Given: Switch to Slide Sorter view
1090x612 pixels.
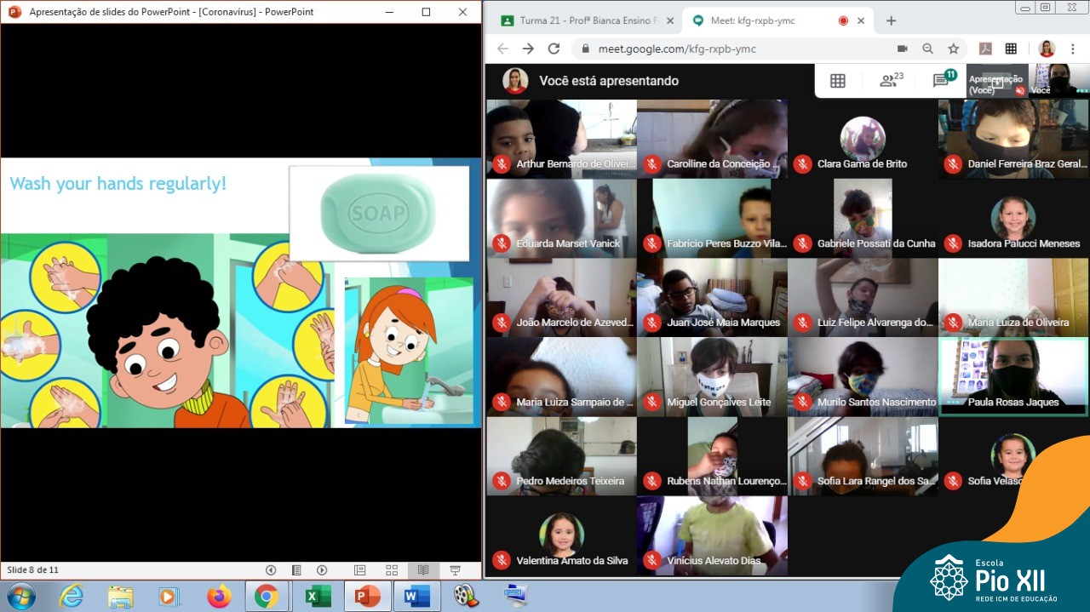Looking at the screenshot, I should pyautogui.click(x=392, y=570).
